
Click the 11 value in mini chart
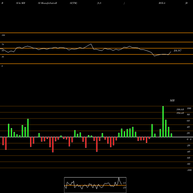(x=124, y=183)
